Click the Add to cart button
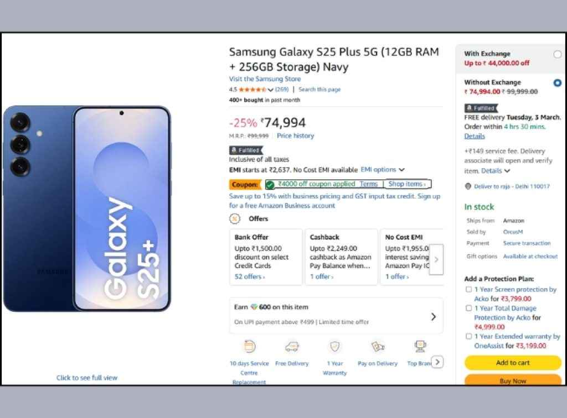The height and width of the screenshot is (418, 567). (x=512, y=363)
